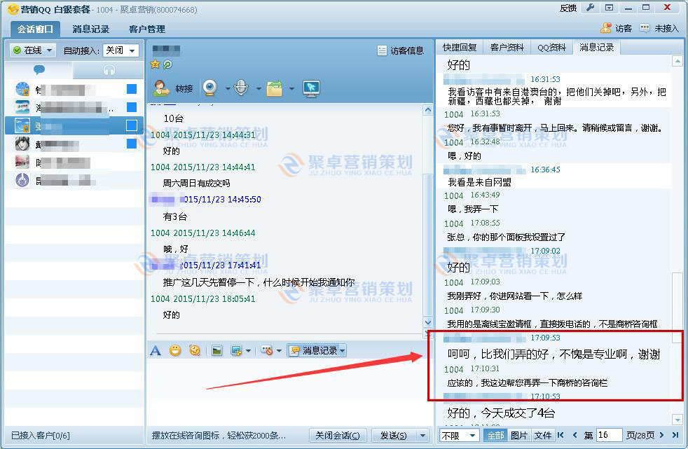688x449 pixels.
Task: Expand the 自动接入 combo box
Action: [x=121, y=50]
